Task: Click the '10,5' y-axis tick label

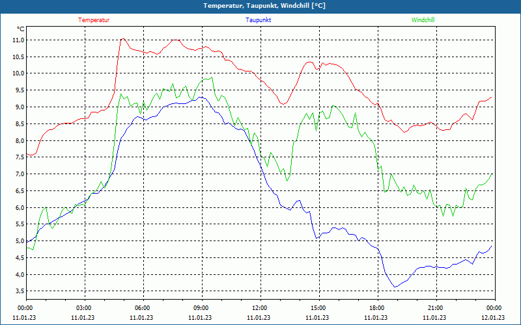Action: [x=18, y=57]
